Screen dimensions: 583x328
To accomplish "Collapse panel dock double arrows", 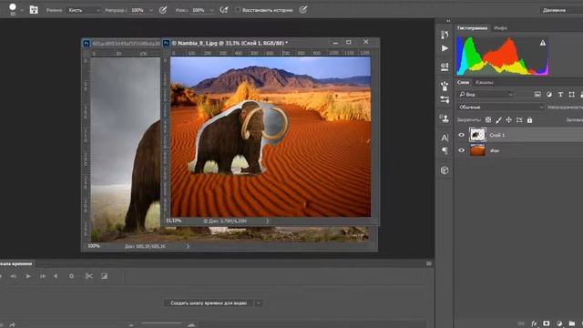I will 448,21.
